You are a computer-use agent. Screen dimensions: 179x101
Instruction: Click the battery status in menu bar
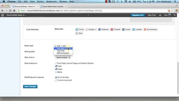(x=137, y=1)
